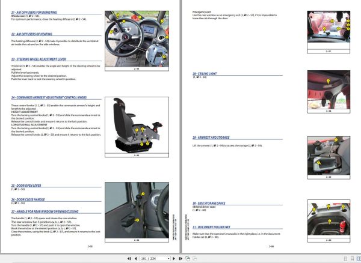Click the ceiling light photo
361x263 pixels.
[329, 90]
